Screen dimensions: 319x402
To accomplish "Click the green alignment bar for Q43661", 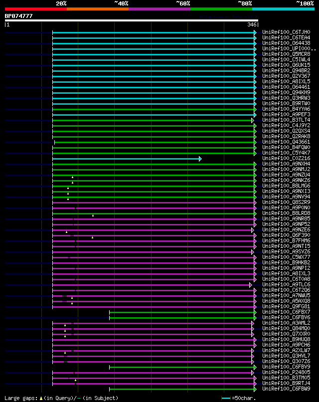I will [x=154, y=142].
